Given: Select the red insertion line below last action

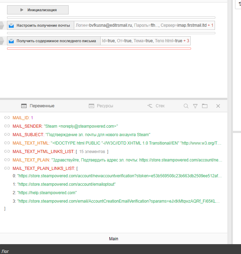Looking at the screenshot, I should coord(99,49).
